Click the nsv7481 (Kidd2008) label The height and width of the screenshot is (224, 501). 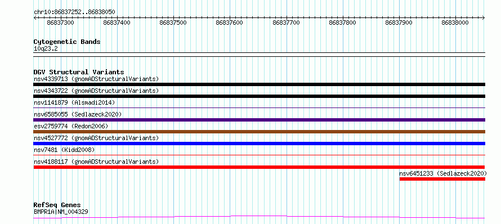point(64,150)
